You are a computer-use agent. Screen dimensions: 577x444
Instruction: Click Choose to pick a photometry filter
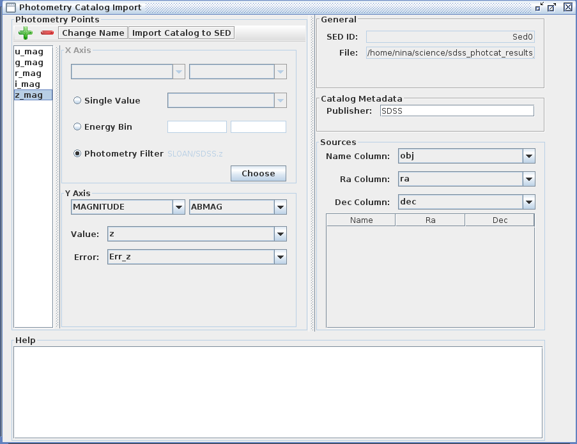click(258, 173)
